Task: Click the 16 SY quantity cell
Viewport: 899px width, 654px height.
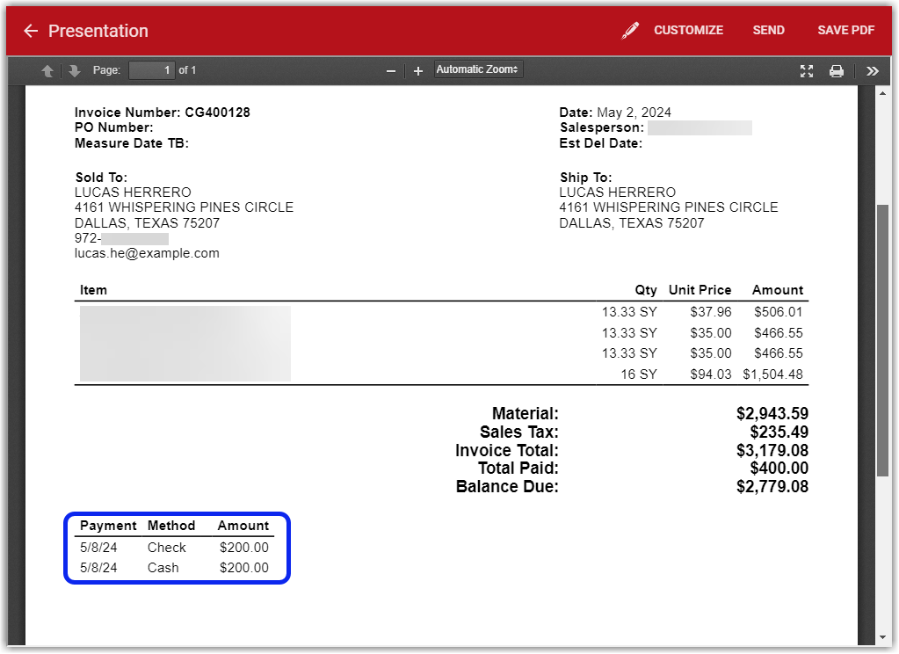Action: [x=639, y=374]
